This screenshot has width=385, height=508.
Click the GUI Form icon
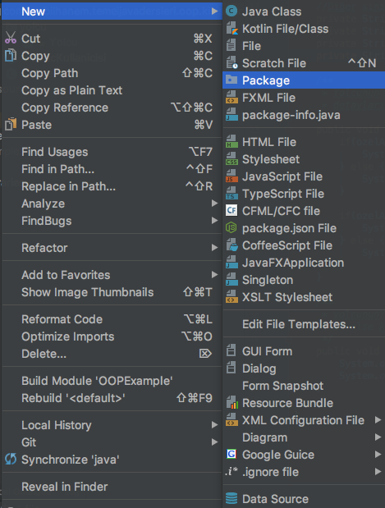231,351
